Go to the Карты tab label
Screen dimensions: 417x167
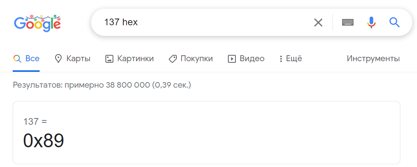[78, 59]
